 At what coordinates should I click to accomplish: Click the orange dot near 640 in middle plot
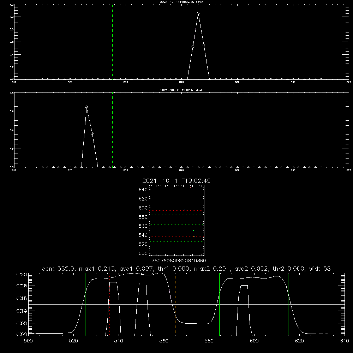[191, 187]
